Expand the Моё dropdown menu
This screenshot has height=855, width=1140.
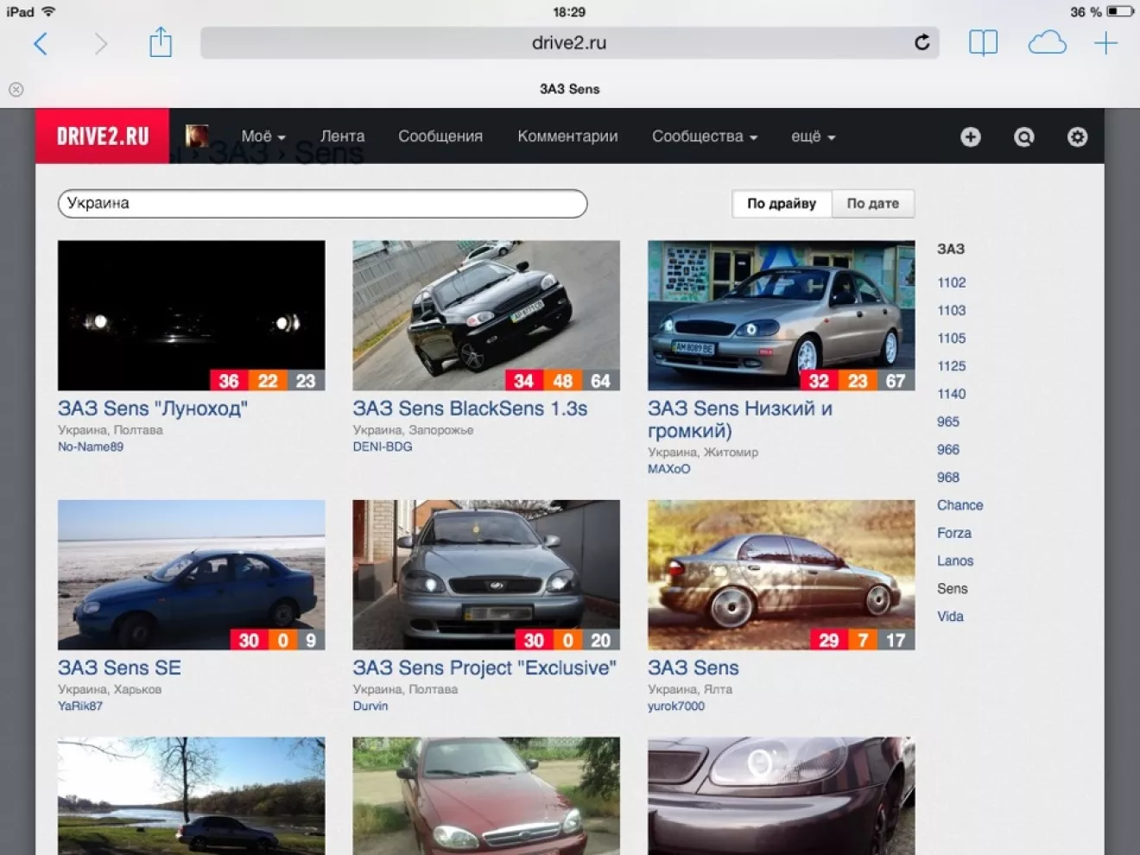pos(263,136)
